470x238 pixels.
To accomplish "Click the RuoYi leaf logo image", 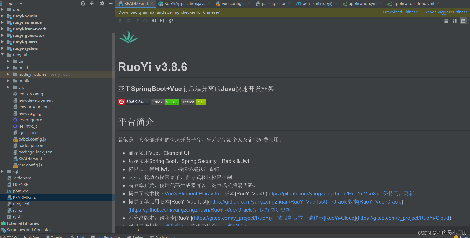I will point(128,37).
